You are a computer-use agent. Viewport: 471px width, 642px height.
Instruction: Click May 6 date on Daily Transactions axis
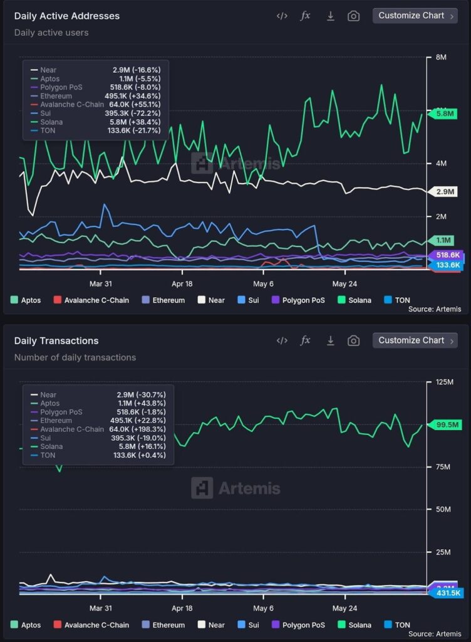pyautogui.click(x=263, y=608)
